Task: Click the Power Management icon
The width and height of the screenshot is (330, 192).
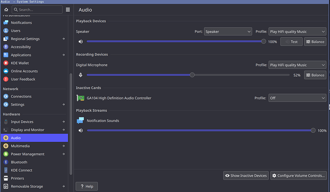Action: (x=6, y=154)
